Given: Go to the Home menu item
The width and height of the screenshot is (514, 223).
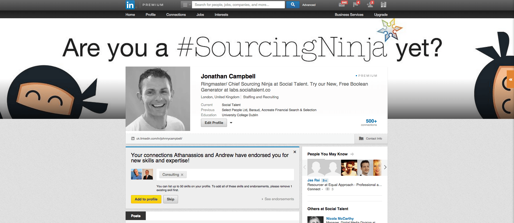Looking at the screenshot, I should click(x=130, y=14).
